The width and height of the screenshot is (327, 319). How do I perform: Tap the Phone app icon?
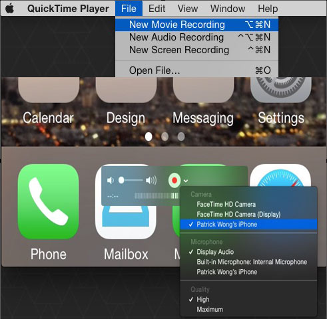tap(48, 201)
